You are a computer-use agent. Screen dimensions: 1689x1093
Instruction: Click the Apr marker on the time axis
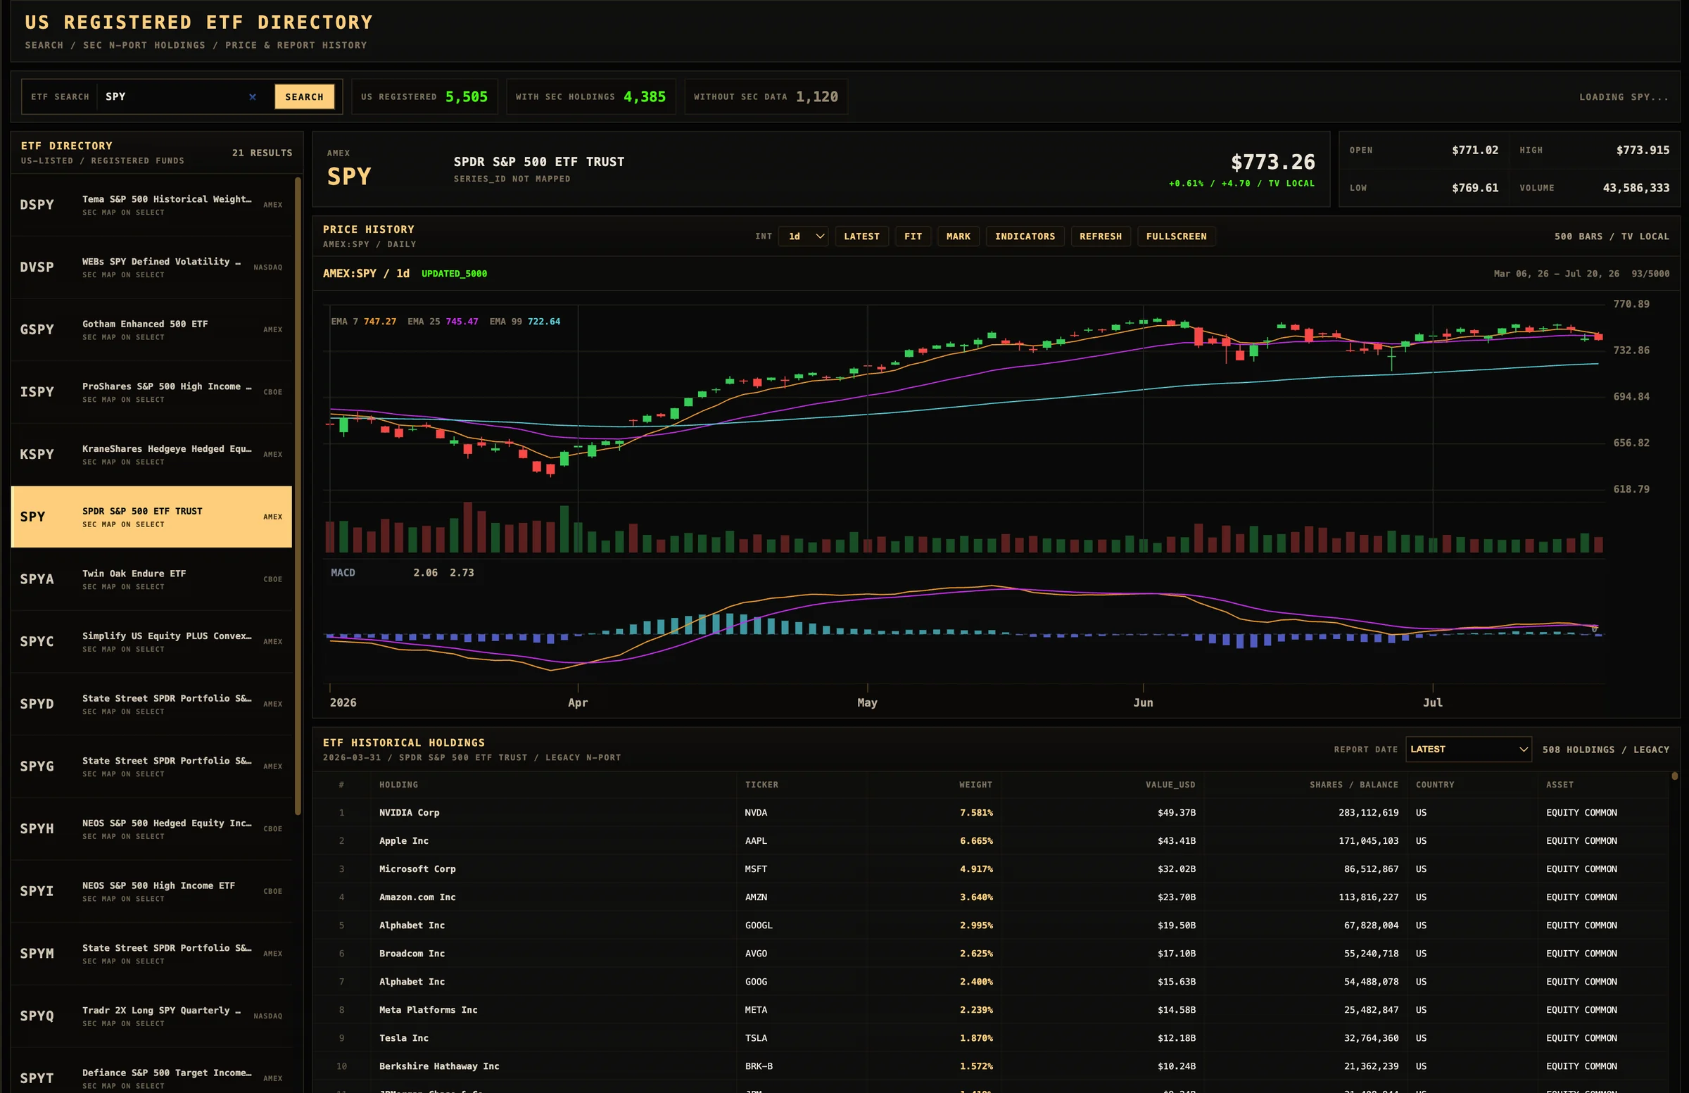pos(578,702)
